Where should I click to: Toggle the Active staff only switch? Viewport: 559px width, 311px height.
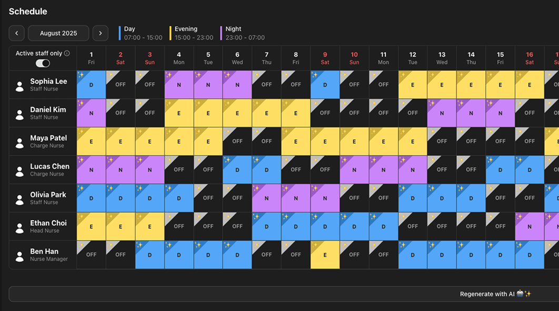coord(43,63)
